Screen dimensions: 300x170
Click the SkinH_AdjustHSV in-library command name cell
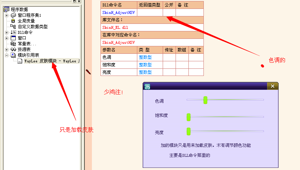click(152, 42)
